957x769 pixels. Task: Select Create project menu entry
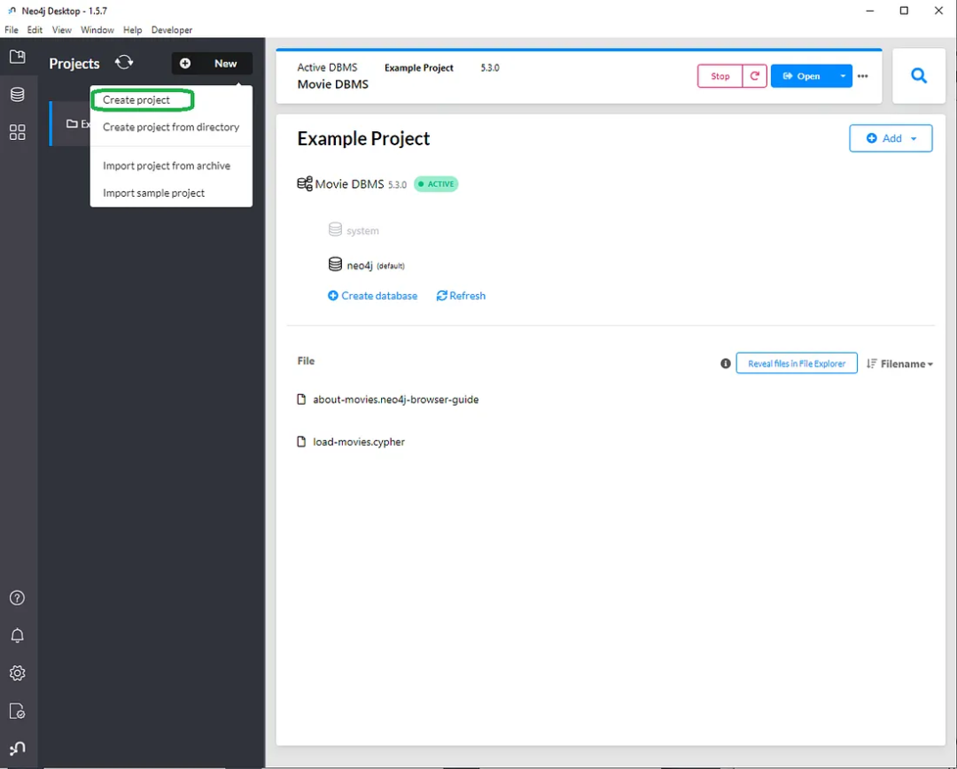coord(136,99)
